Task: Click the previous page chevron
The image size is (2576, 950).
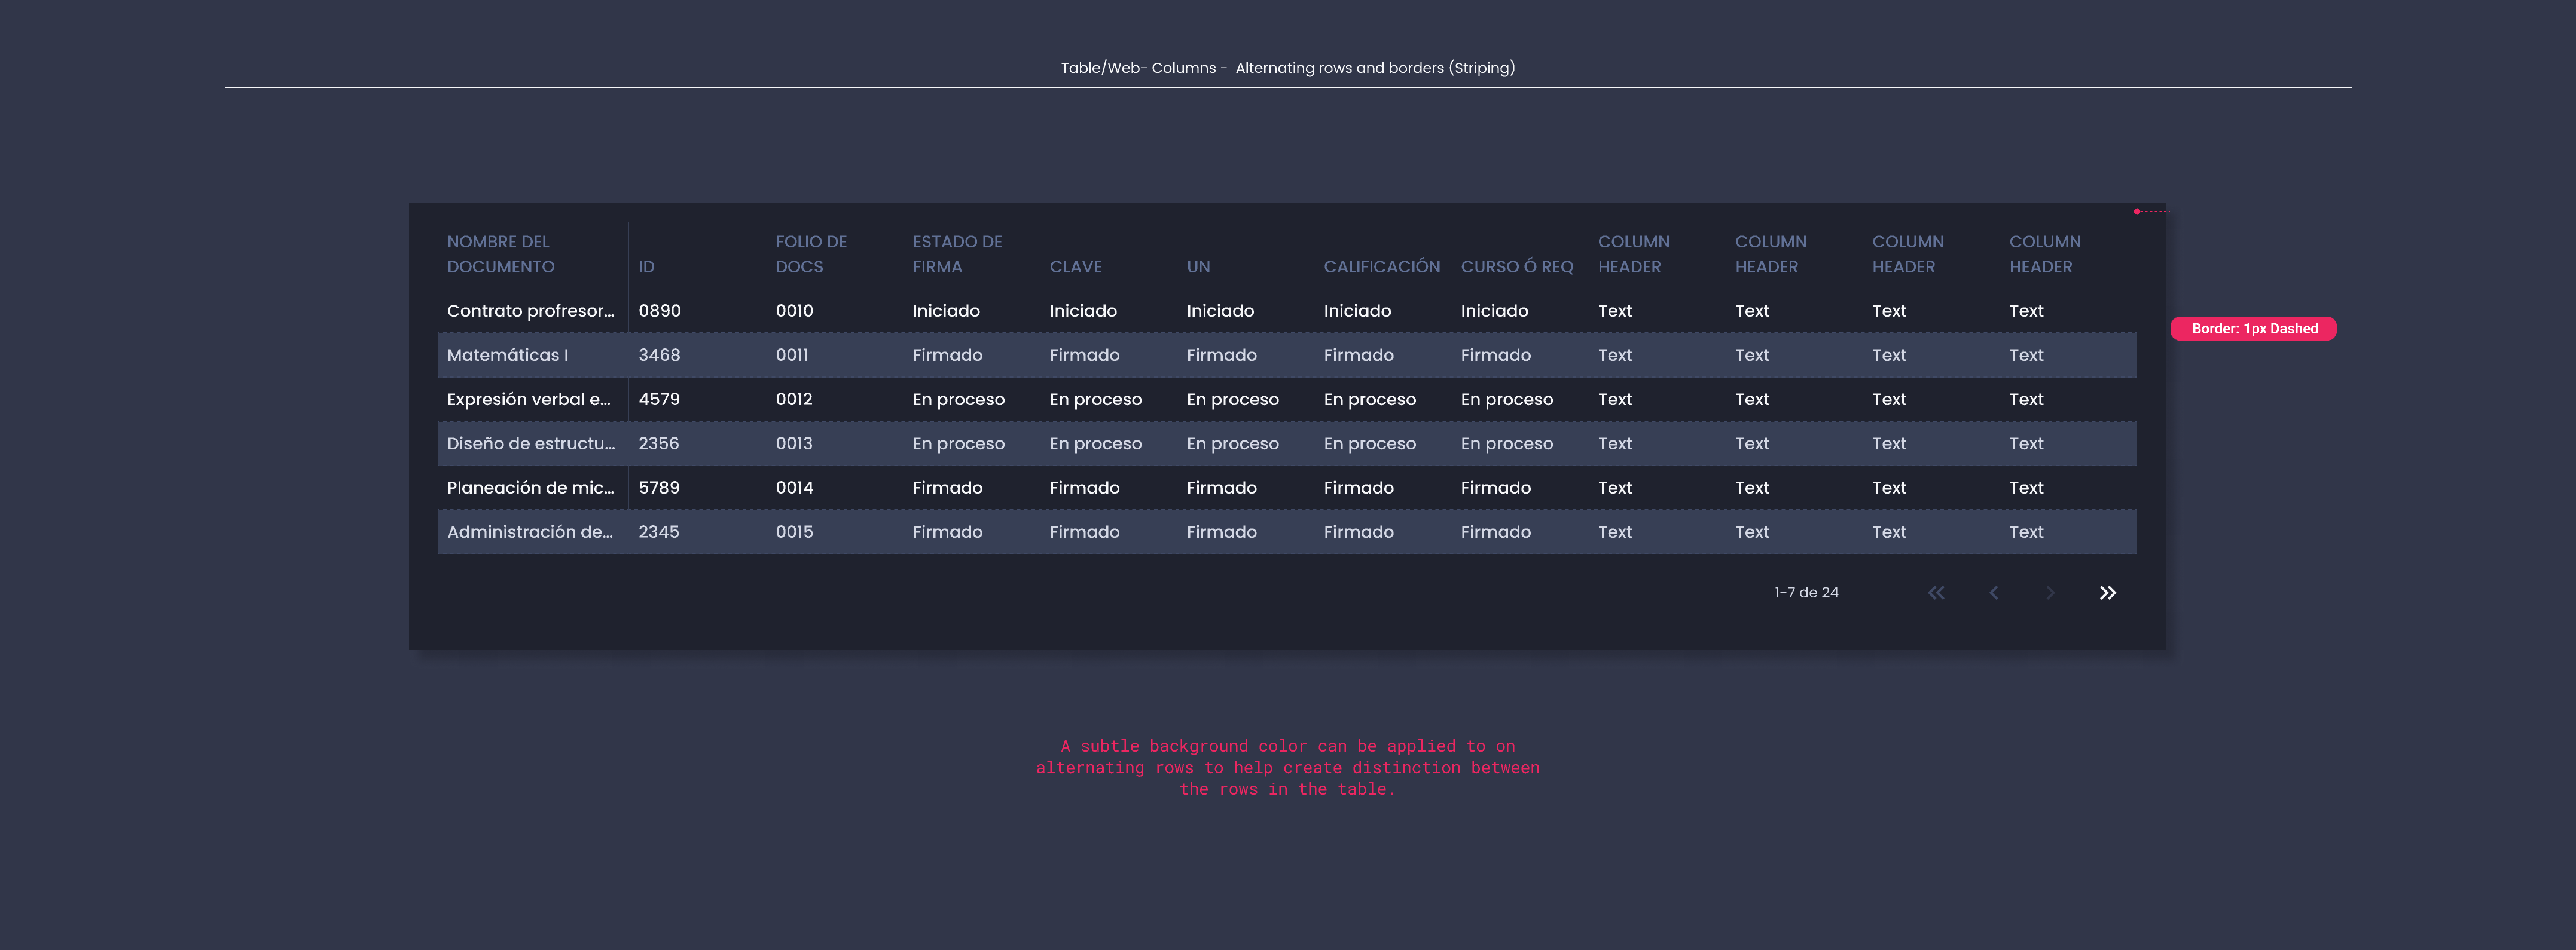Action: click(x=1993, y=592)
